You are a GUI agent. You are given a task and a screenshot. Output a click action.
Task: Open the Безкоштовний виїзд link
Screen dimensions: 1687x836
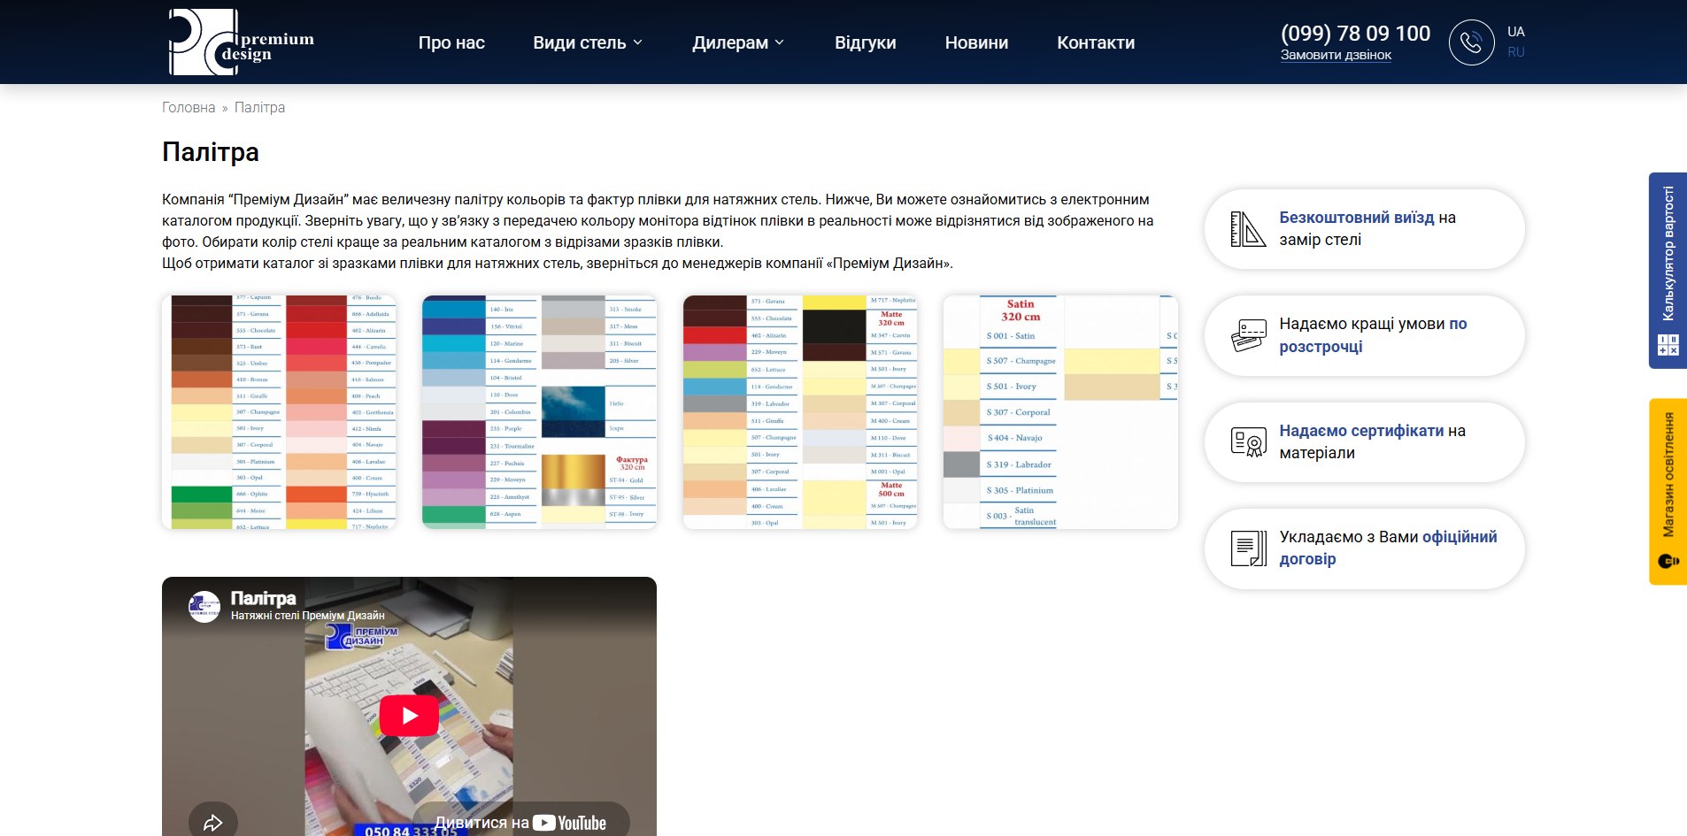tap(1356, 218)
